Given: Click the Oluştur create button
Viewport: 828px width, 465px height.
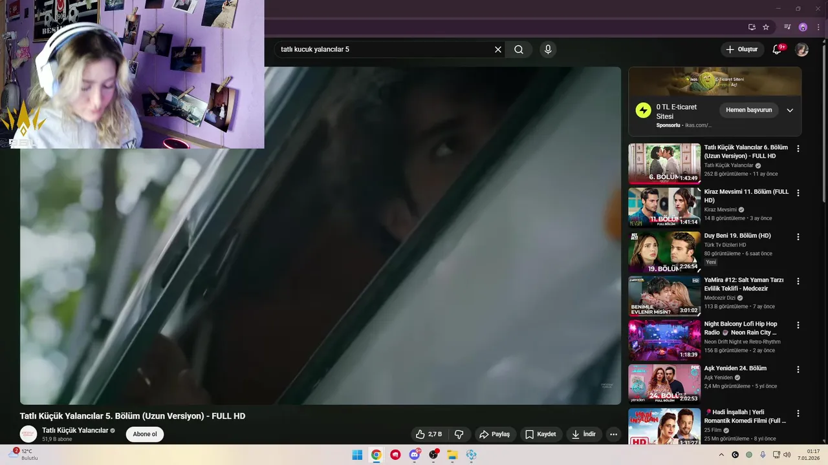Looking at the screenshot, I should click(742, 50).
